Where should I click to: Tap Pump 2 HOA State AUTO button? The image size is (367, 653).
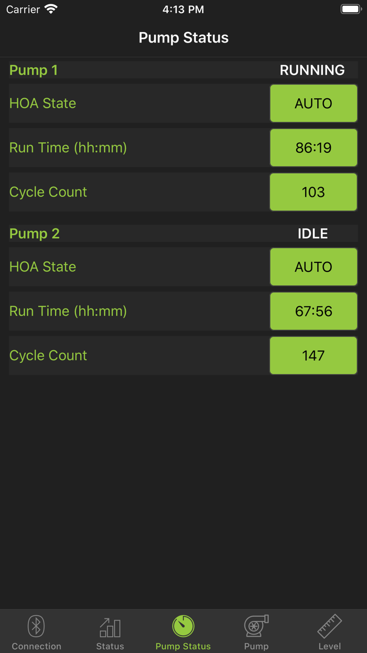[314, 267]
